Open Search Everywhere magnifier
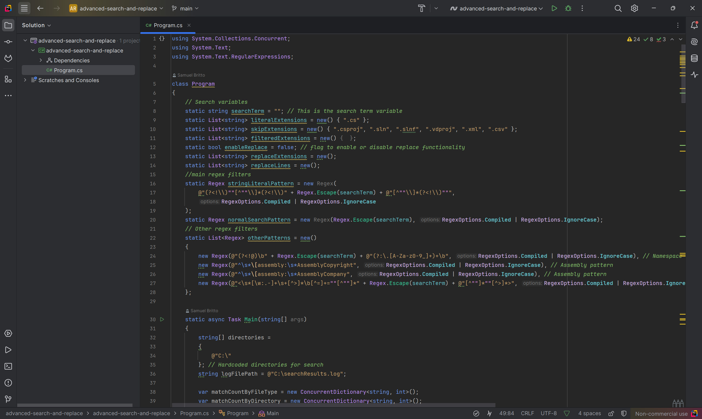 (618, 9)
